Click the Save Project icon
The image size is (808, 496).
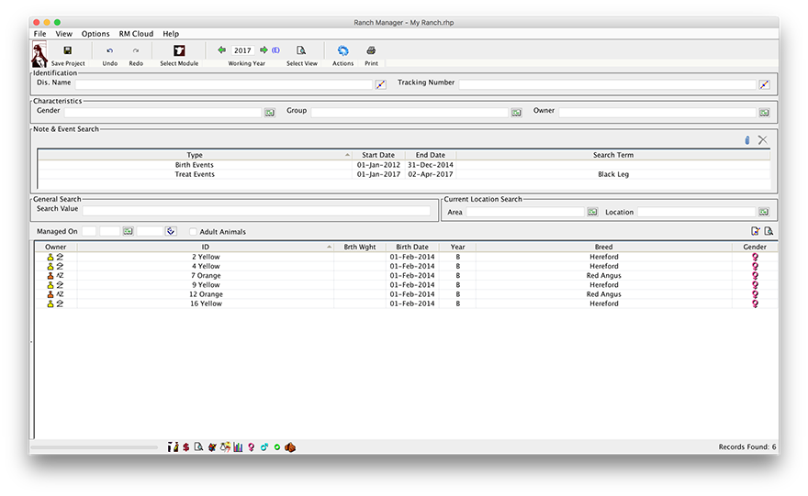point(67,50)
